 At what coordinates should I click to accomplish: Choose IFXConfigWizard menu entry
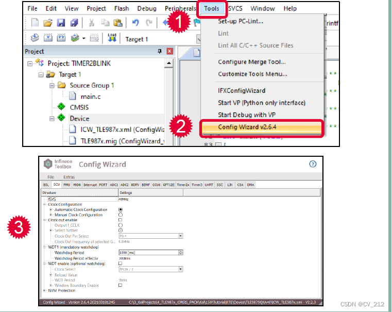pyautogui.click(x=242, y=91)
